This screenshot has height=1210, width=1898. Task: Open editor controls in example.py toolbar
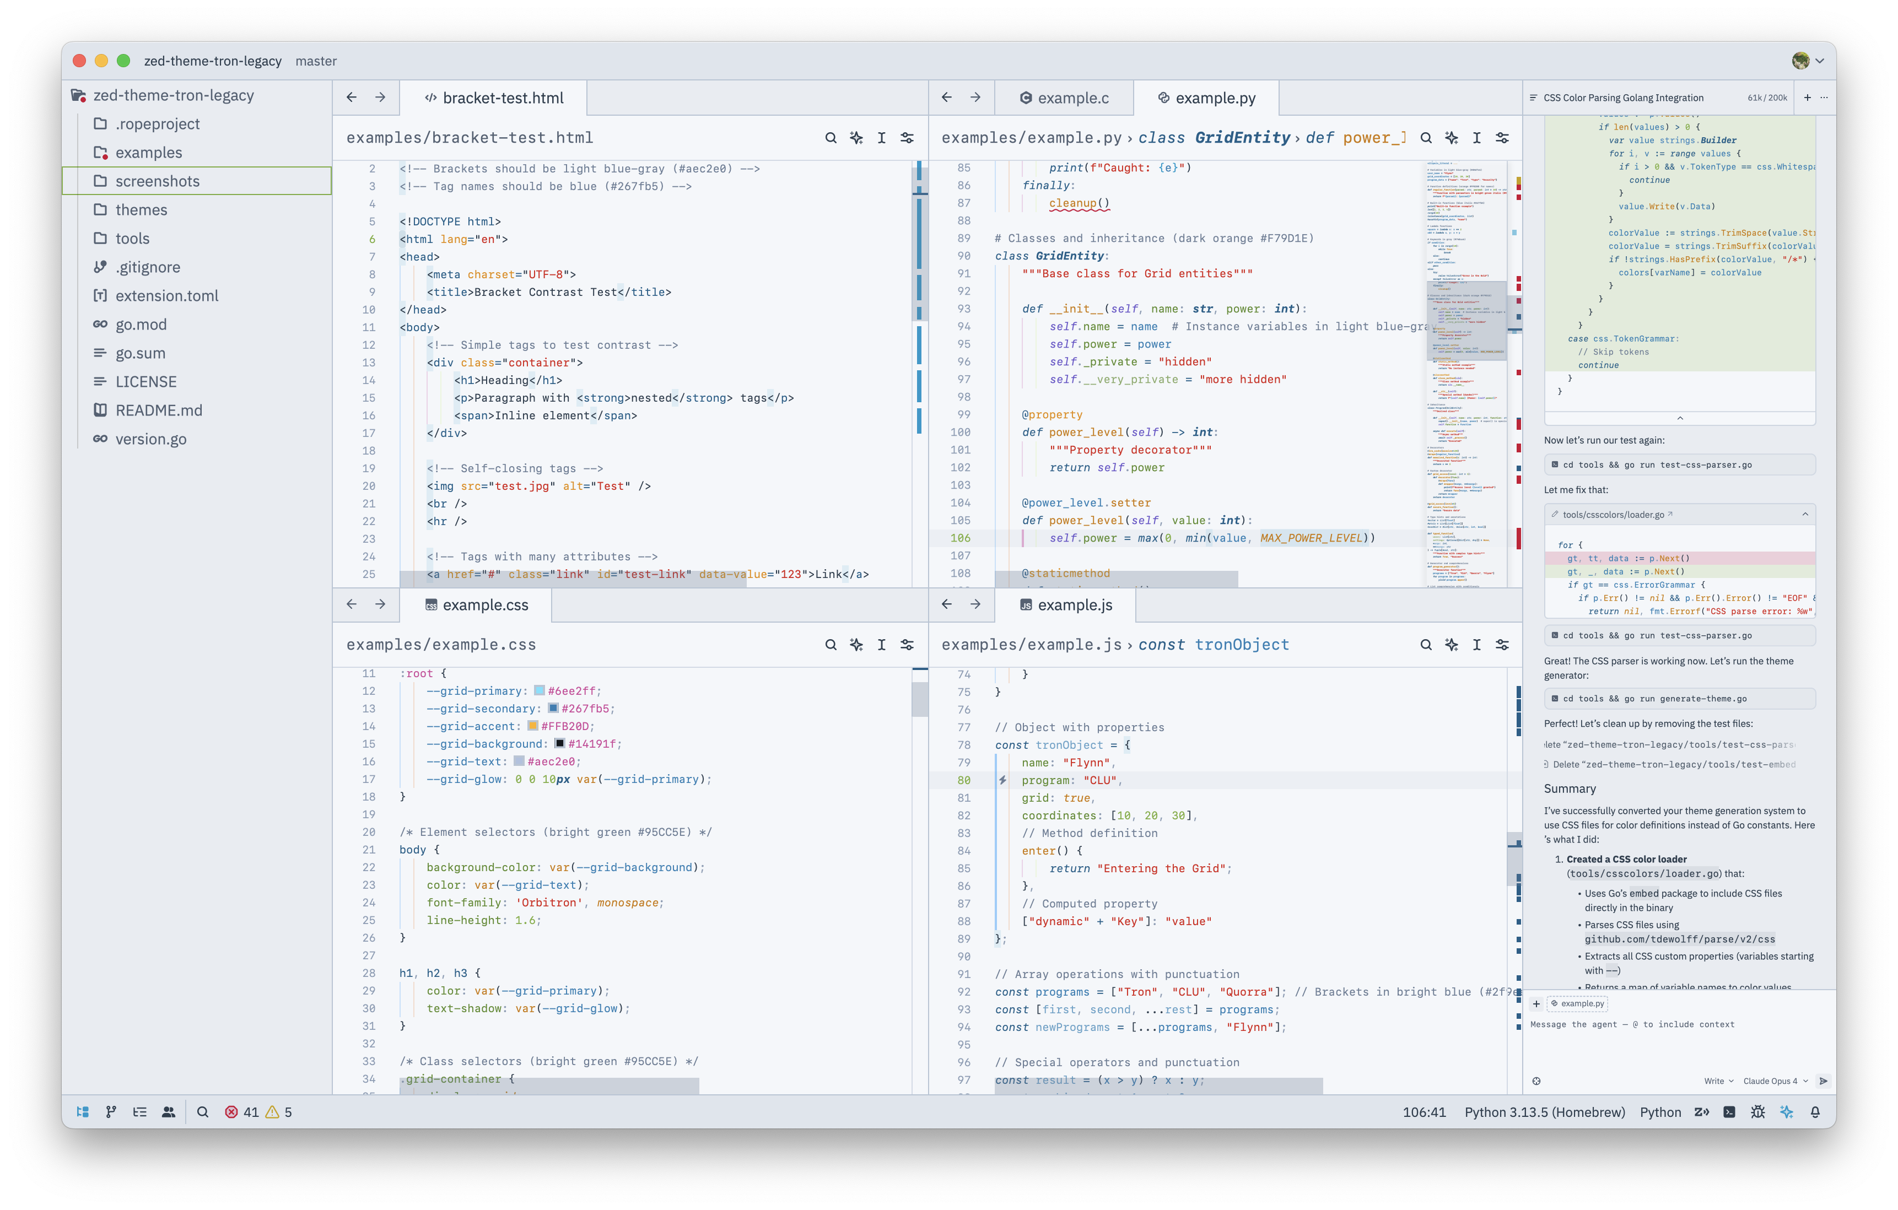[1502, 138]
